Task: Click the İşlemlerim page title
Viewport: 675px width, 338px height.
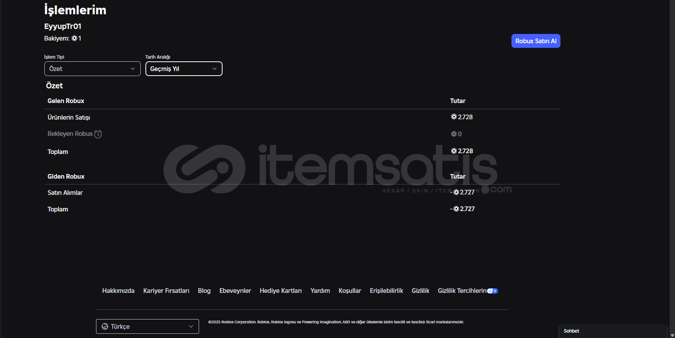Action: pos(75,10)
